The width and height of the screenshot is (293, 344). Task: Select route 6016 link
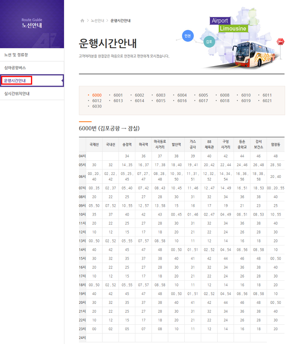point(182,101)
